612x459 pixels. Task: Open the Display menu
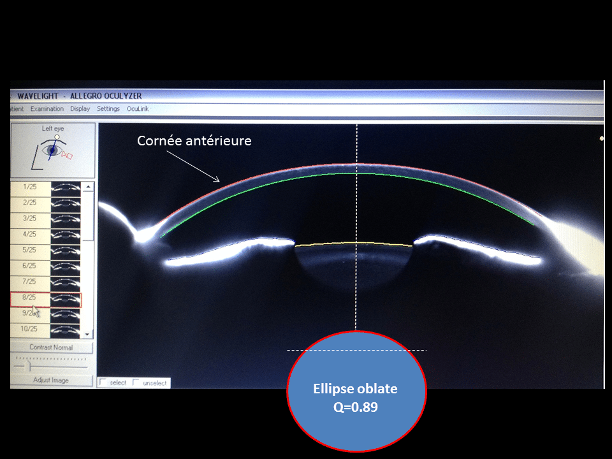pos(80,109)
